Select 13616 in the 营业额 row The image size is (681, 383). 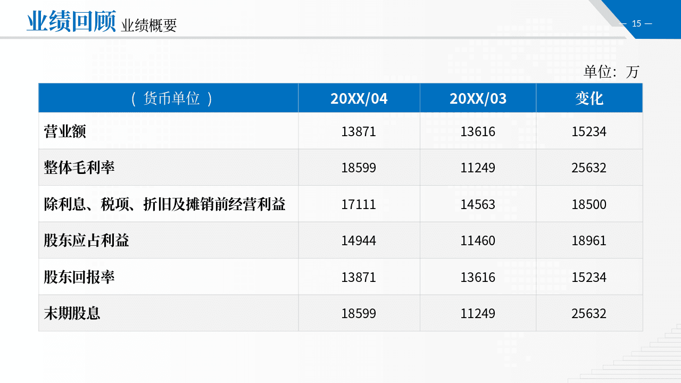(478, 131)
